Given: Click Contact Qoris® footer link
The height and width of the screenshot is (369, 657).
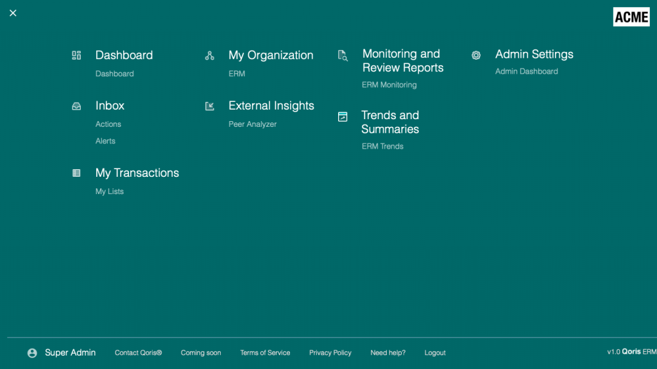Looking at the screenshot, I should 139,353.
